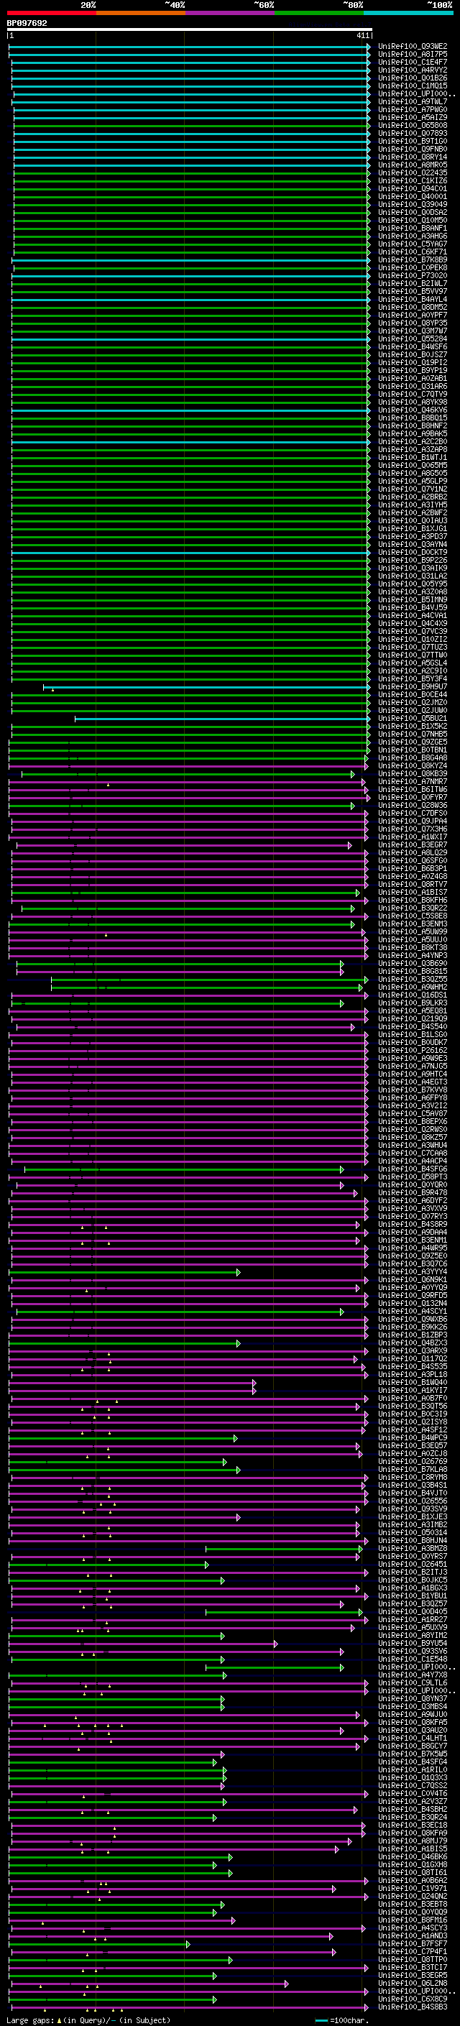Click the green ~80% identity legend segment
The width and height of the screenshot is (460, 2026).
[x=318, y=13]
